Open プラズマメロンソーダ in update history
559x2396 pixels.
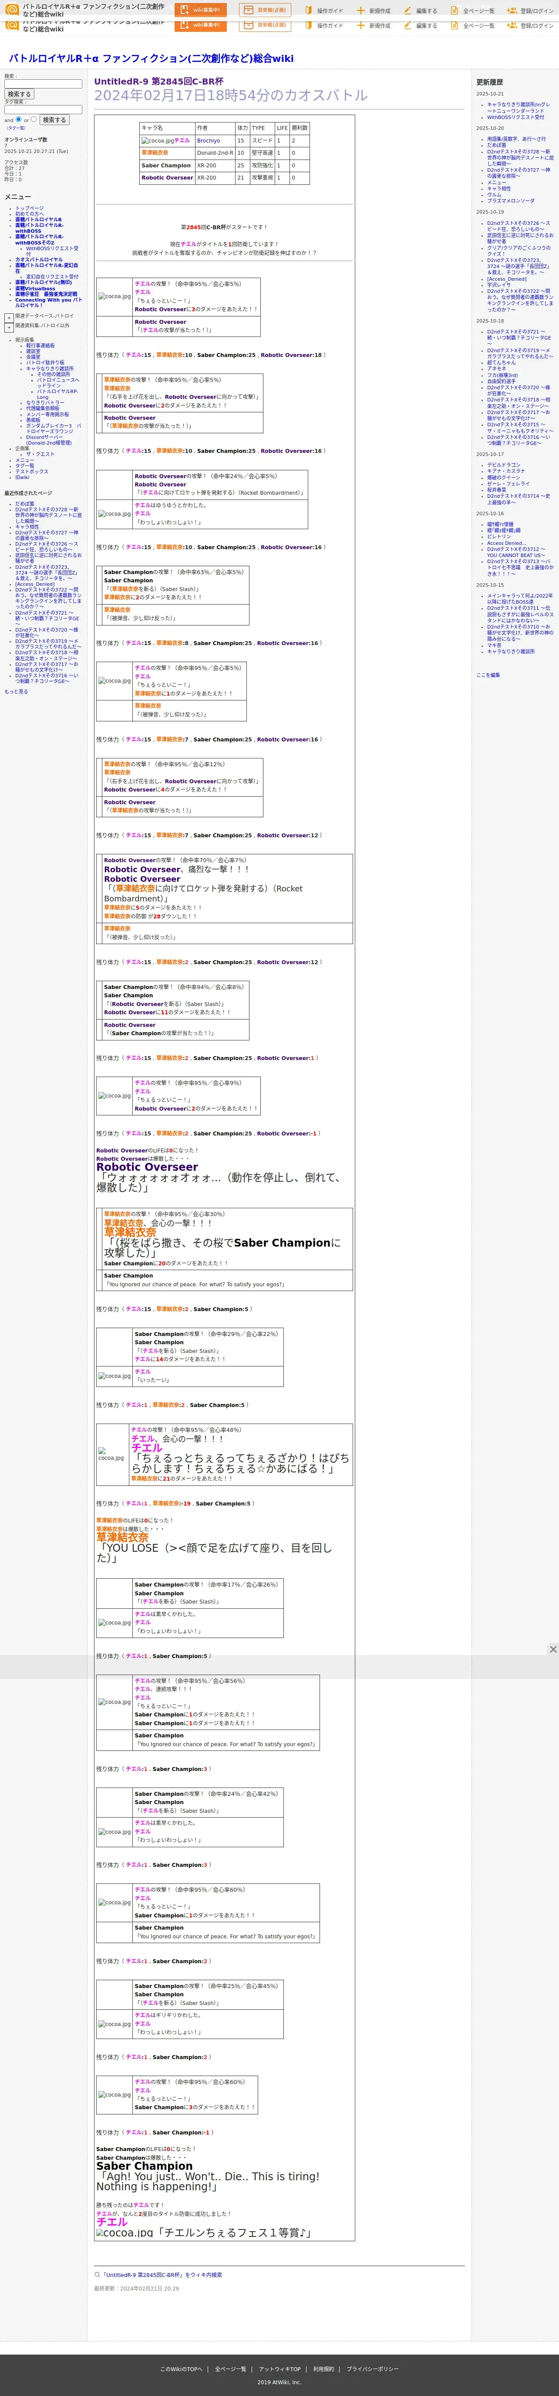pos(511,201)
